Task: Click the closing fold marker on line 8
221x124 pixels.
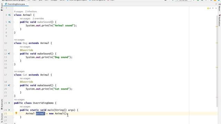Action: click(13, 33)
